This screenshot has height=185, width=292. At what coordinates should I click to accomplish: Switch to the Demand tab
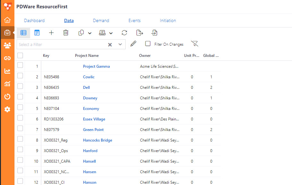coord(101,20)
